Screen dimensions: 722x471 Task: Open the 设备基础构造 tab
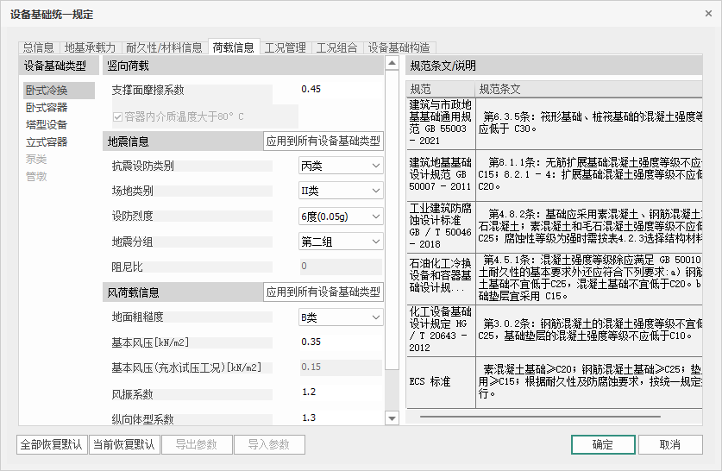click(399, 47)
